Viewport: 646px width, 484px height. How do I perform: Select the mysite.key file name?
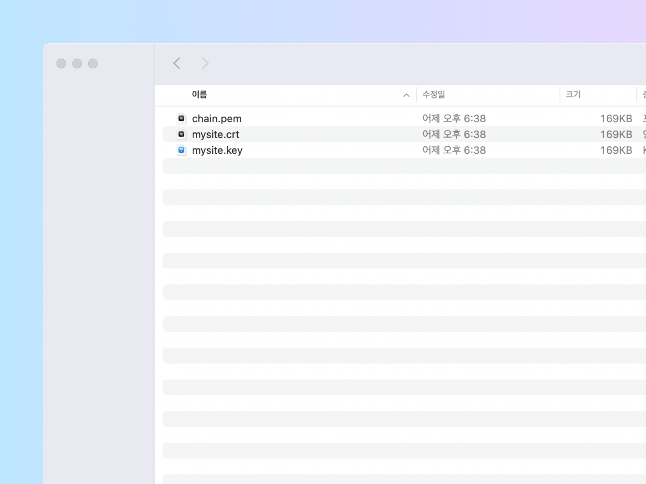[x=217, y=151]
